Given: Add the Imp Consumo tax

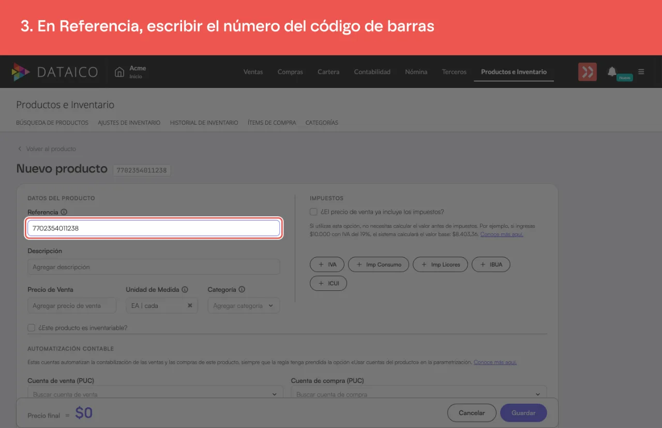Looking at the screenshot, I should (379, 264).
